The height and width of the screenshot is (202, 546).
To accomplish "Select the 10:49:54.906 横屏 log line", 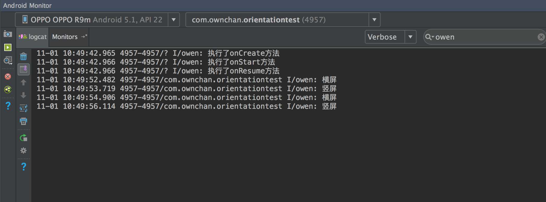I will 186,97.
